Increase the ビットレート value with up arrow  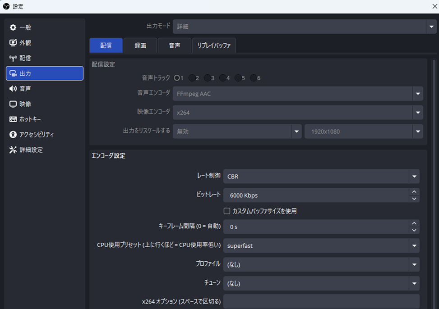[x=414, y=192]
